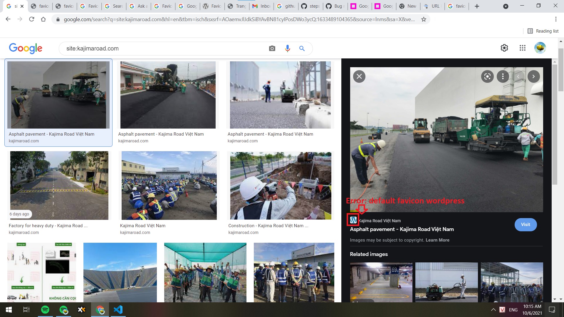Viewport: 564px width, 317px height.
Task: Click Kajima Road Việt Nam site name
Action: 380,221
